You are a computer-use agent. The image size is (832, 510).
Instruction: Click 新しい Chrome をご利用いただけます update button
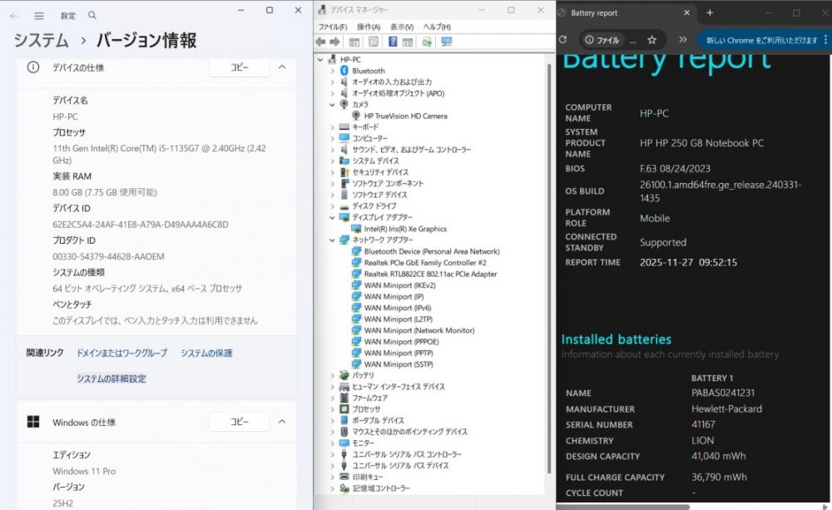tap(761, 40)
